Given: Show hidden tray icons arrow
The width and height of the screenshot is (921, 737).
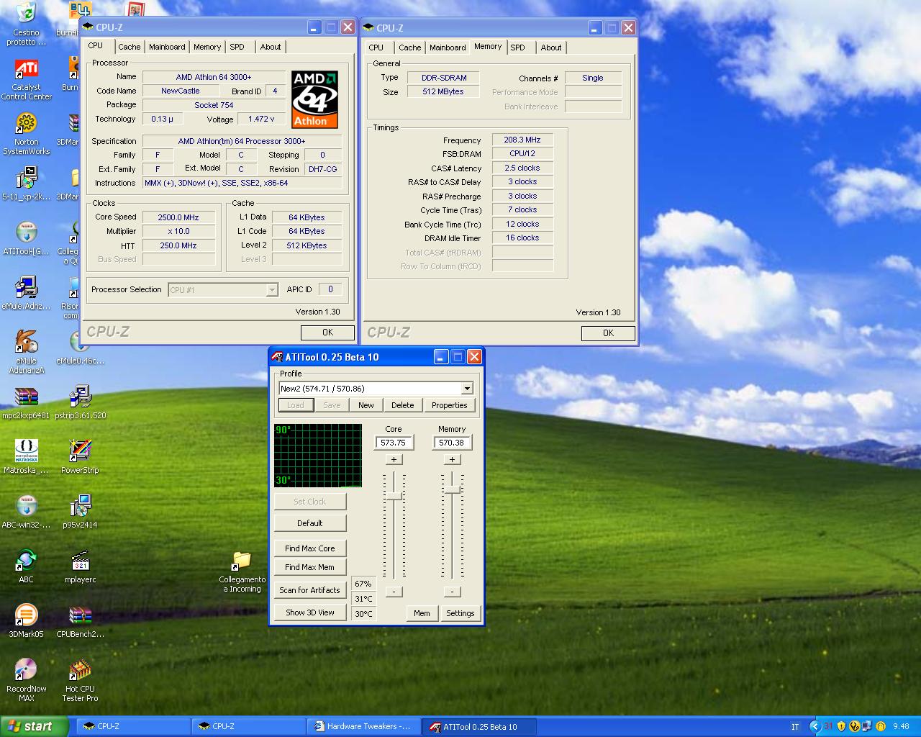Looking at the screenshot, I should [x=815, y=726].
